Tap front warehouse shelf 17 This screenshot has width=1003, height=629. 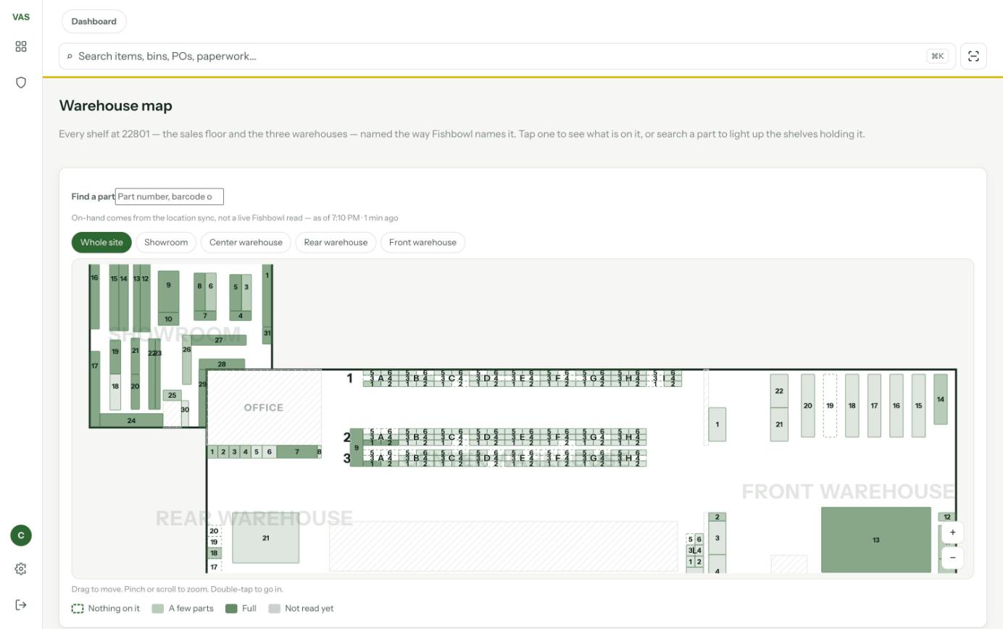874,406
